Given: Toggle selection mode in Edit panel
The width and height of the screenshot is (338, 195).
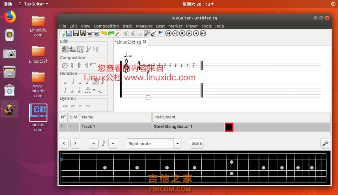Looking at the screenshot, I should coord(81,49).
